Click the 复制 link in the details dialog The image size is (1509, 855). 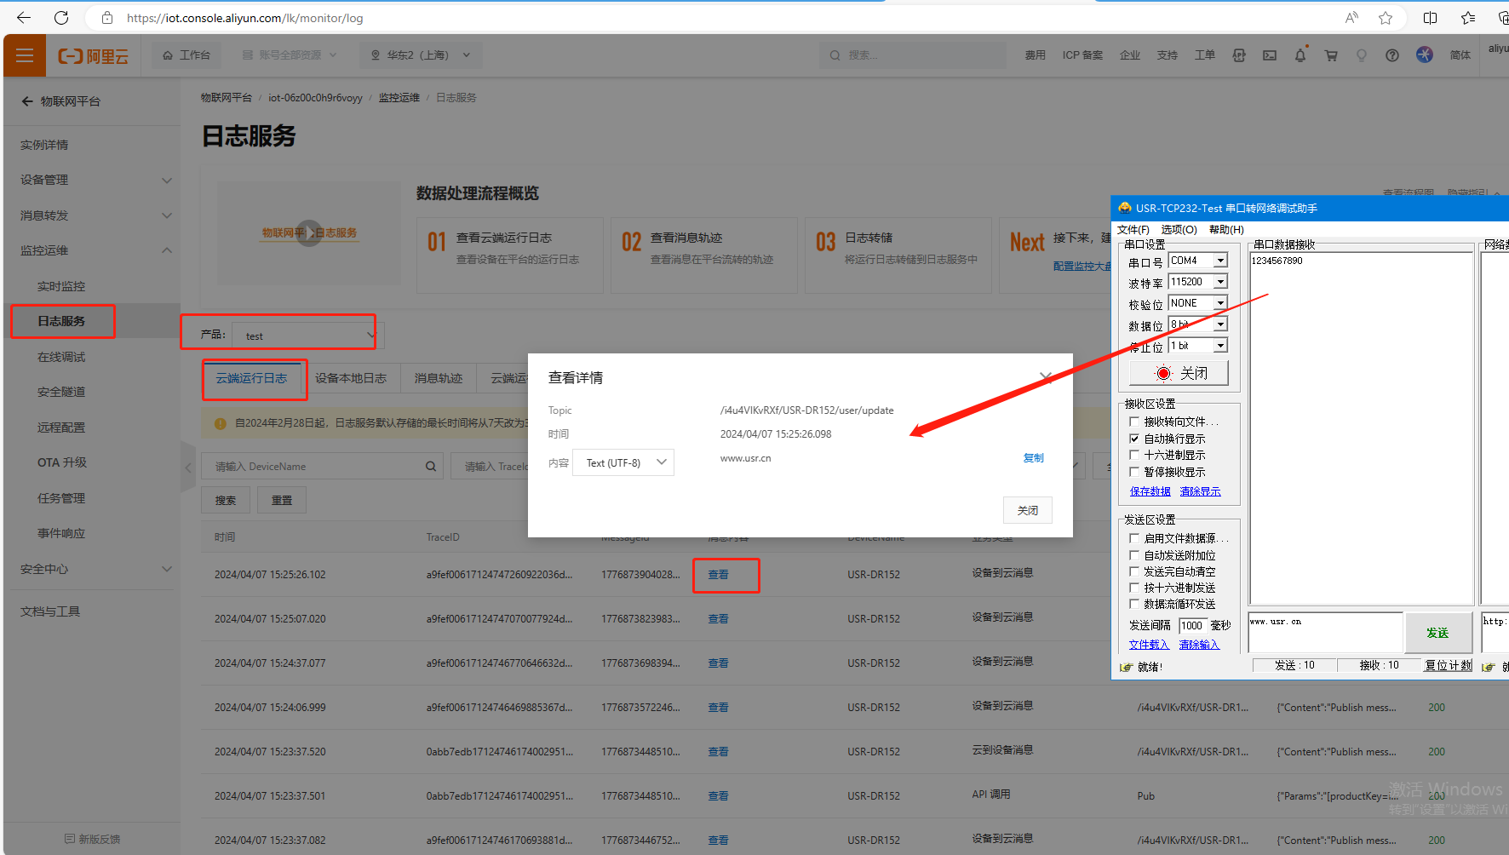click(x=1033, y=458)
